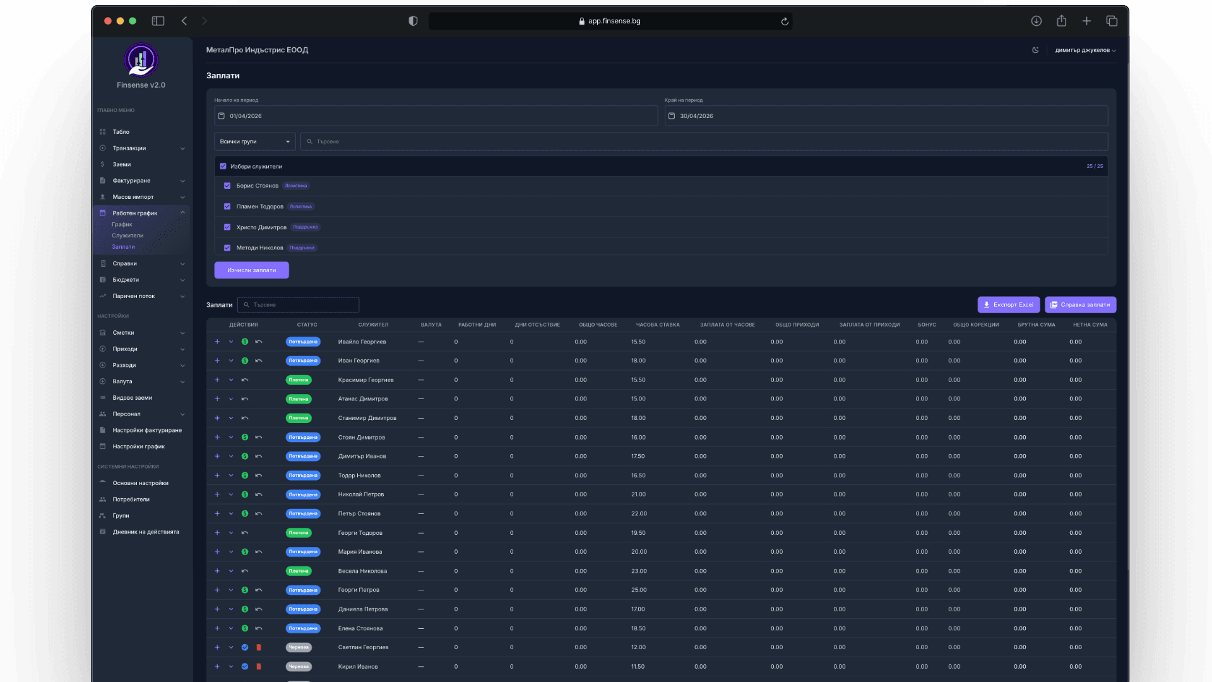
Task: Expand Справки sidebar section
Action: tap(142, 264)
